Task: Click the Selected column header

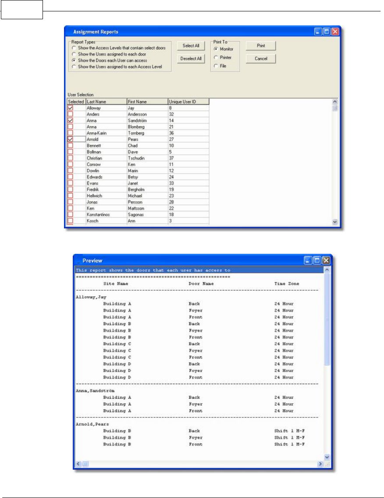Action: (x=76, y=102)
